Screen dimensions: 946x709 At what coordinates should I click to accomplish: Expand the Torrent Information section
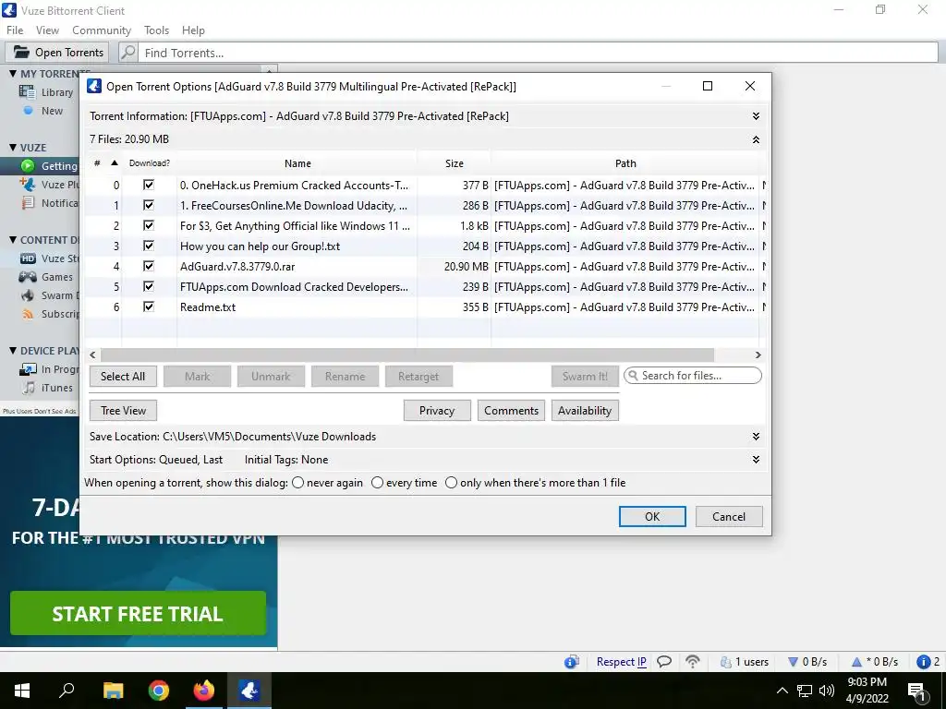756,116
